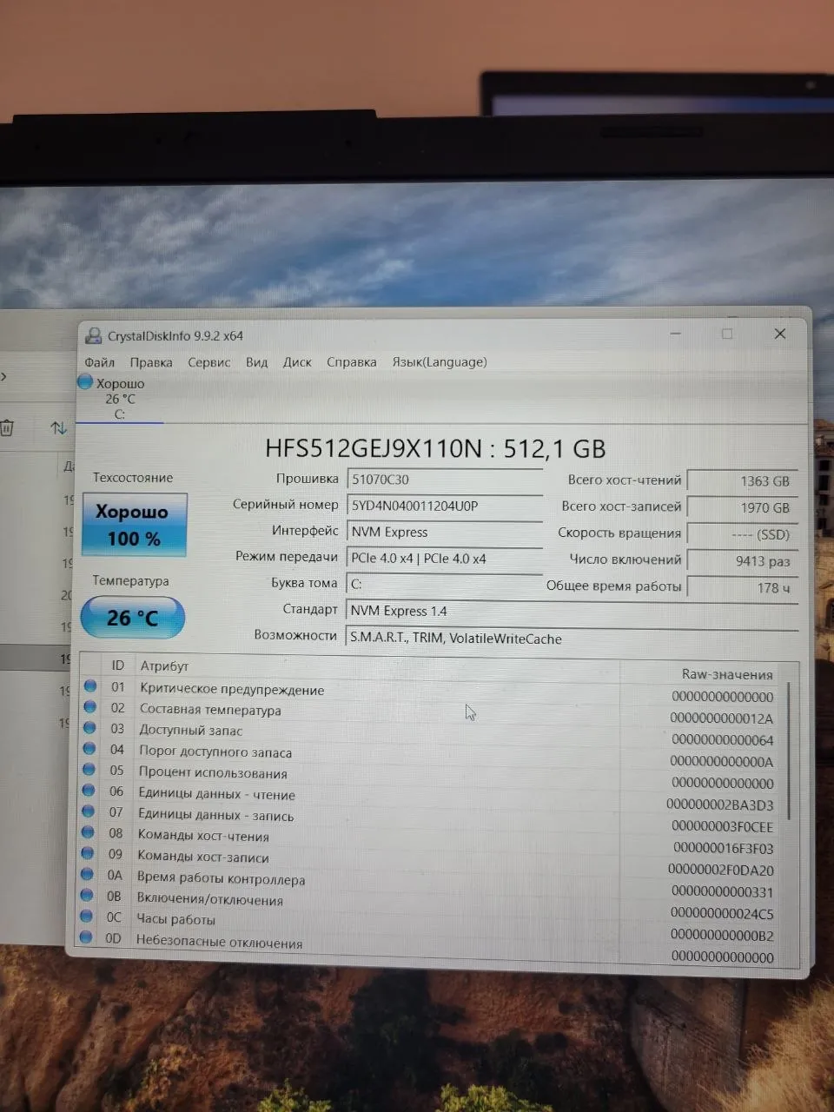Select the Порог доступного запаса attribute text
The height and width of the screenshot is (1112, 834).
(215, 752)
